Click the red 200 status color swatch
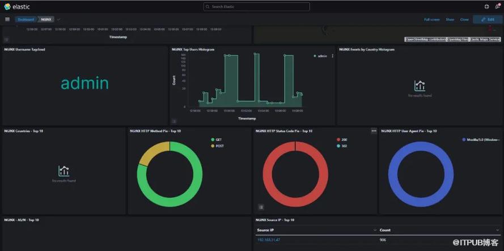The width and height of the screenshot is (504, 251). (x=338, y=139)
